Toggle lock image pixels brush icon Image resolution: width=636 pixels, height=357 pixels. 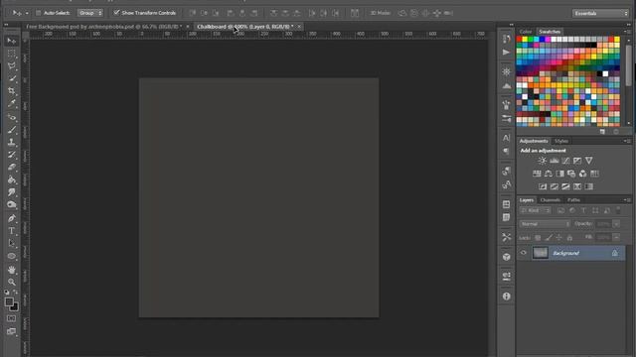[549, 238]
